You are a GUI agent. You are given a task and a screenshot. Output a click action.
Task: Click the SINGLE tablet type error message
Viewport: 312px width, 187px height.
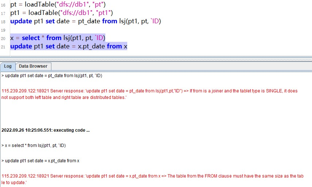click(x=150, y=94)
